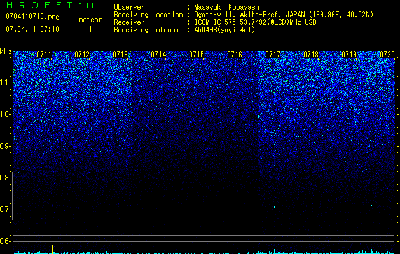Click the 0717 time marker
Image resolution: width=400 pixels, height=254 pixels.
pos(273,55)
